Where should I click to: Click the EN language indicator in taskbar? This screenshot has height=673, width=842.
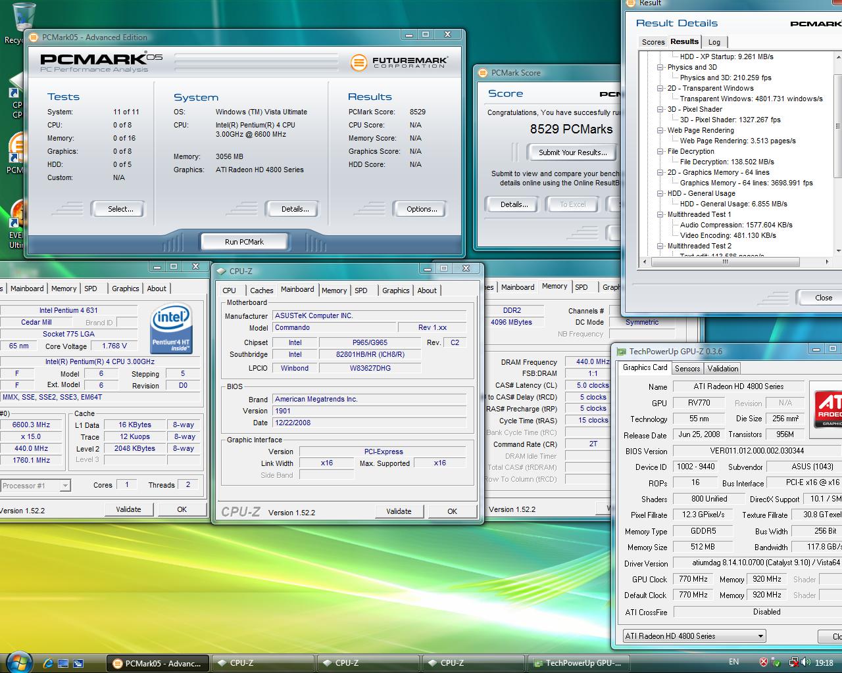click(x=733, y=662)
